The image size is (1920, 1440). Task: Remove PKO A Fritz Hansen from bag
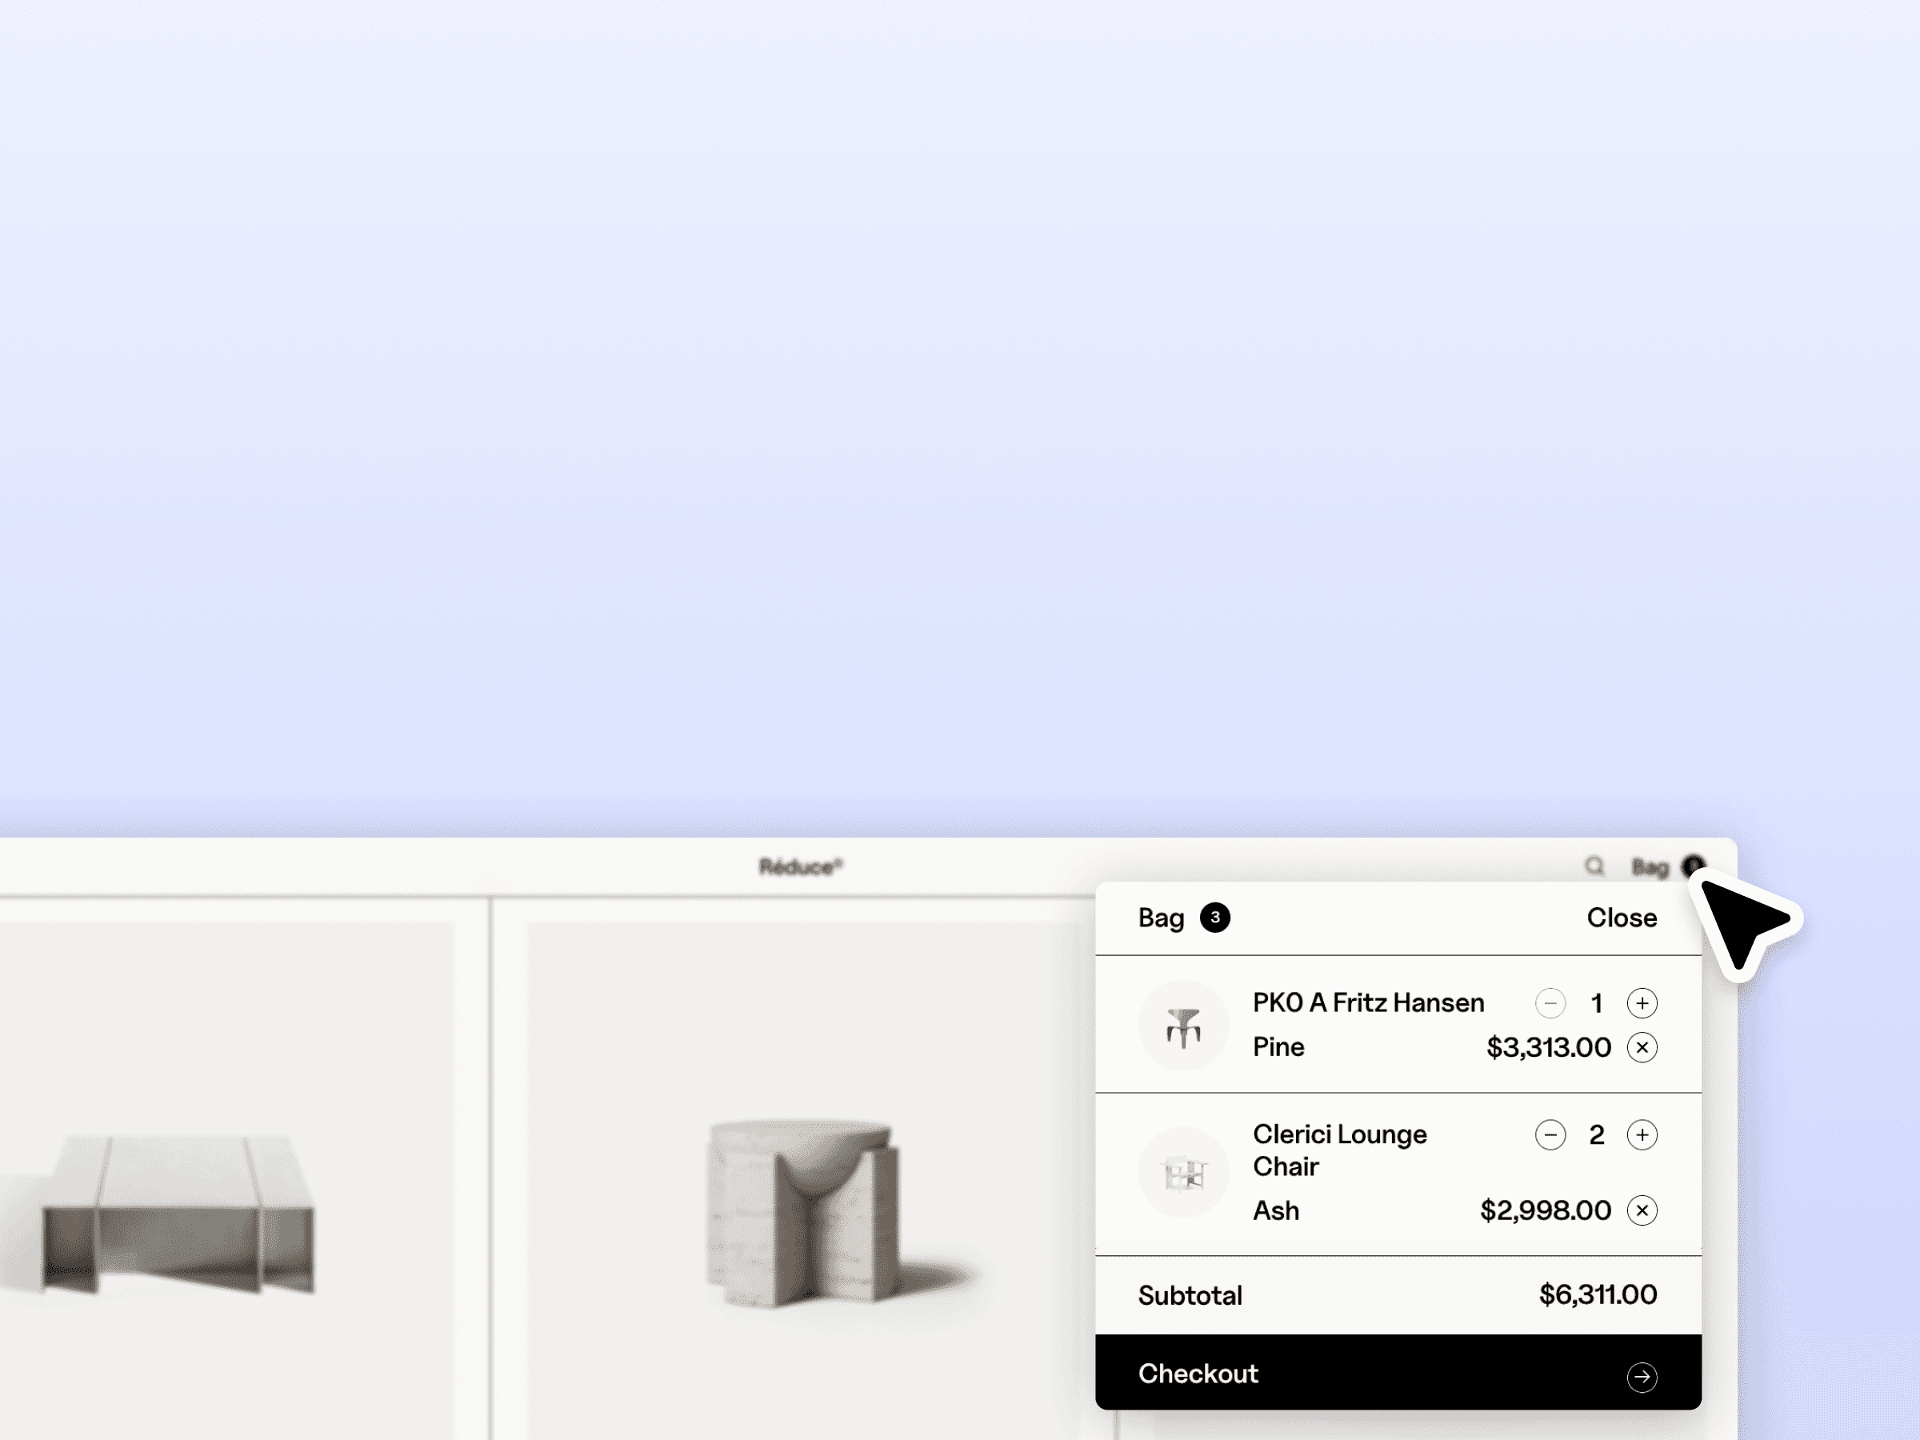coord(1642,1048)
